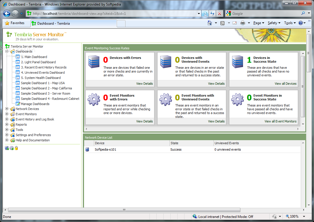
Task: Click the Favorites star icon
Action: click(x=7, y=23)
